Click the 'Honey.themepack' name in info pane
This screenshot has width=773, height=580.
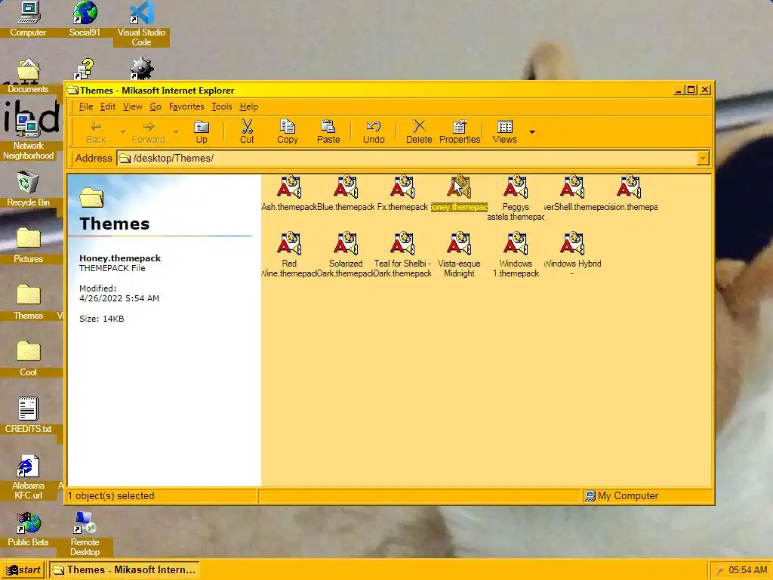[x=120, y=258]
